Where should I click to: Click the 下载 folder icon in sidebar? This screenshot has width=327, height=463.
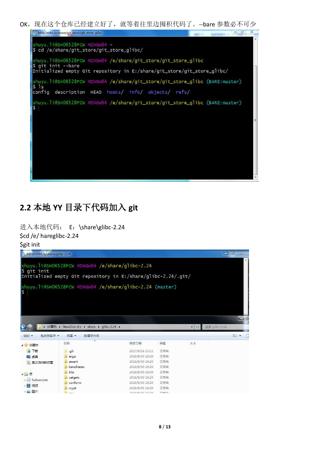29,351
